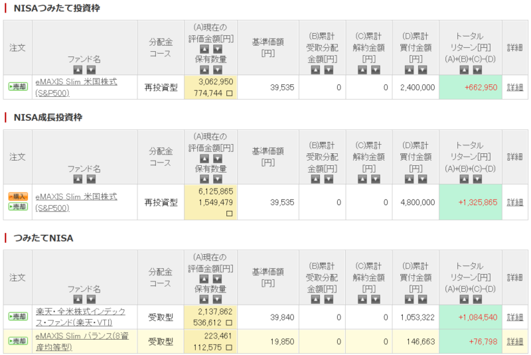
Task: Sort ascending by fund name in NISAつみたて投資枠 table
Action: click(77, 69)
